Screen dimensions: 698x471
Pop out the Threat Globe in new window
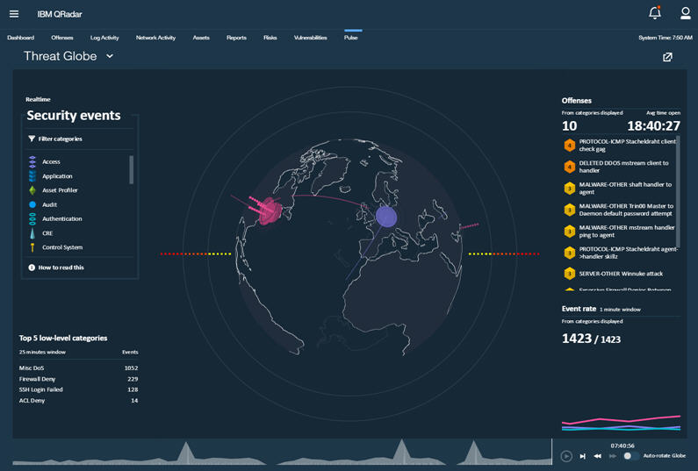(667, 57)
